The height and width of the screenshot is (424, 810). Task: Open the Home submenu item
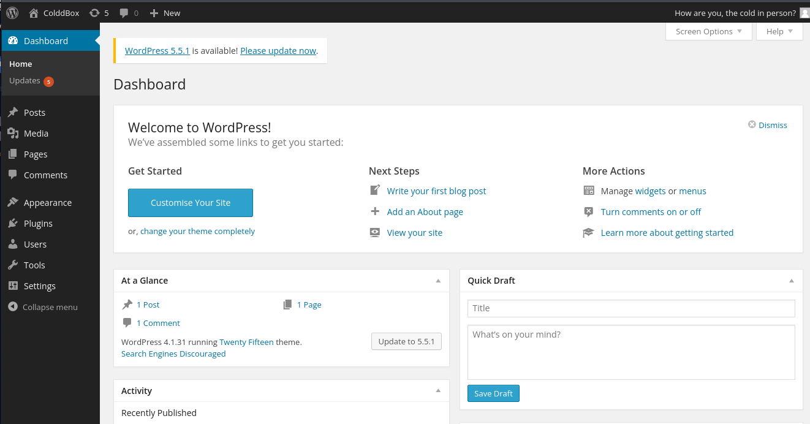[x=21, y=64]
